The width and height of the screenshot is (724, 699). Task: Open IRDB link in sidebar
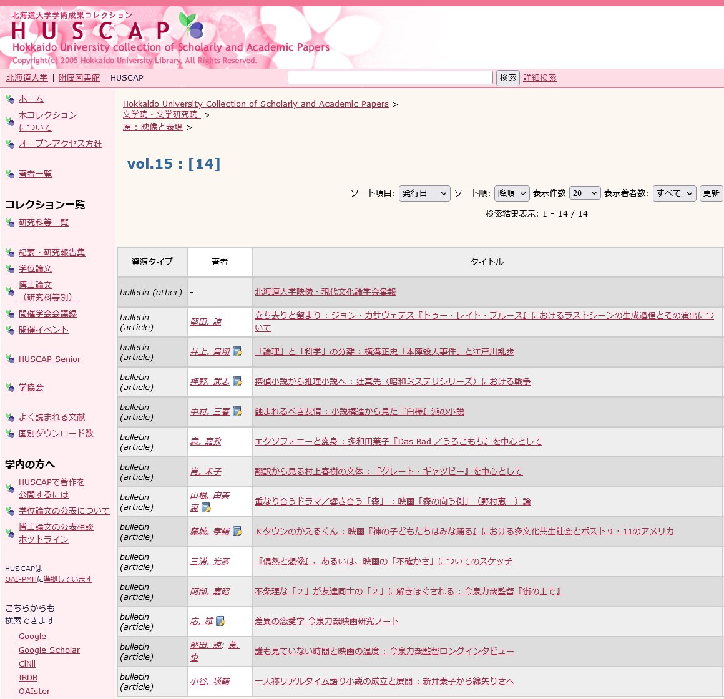pyautogui.click(x=27, y=677)
